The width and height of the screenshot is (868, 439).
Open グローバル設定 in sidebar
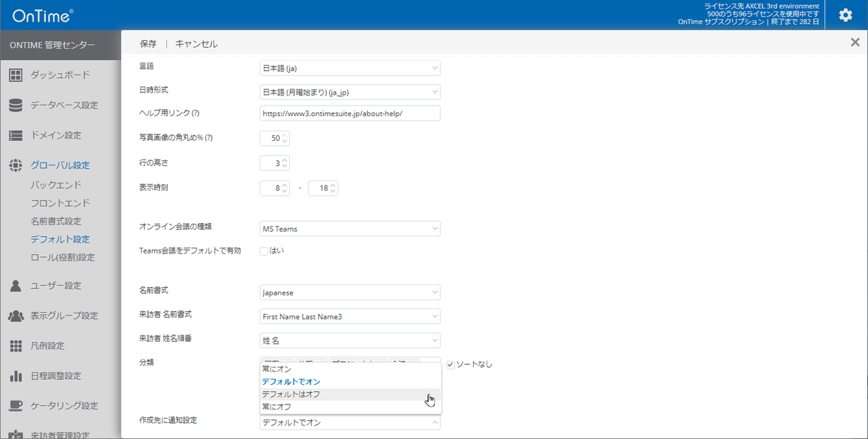coord(60,165)
